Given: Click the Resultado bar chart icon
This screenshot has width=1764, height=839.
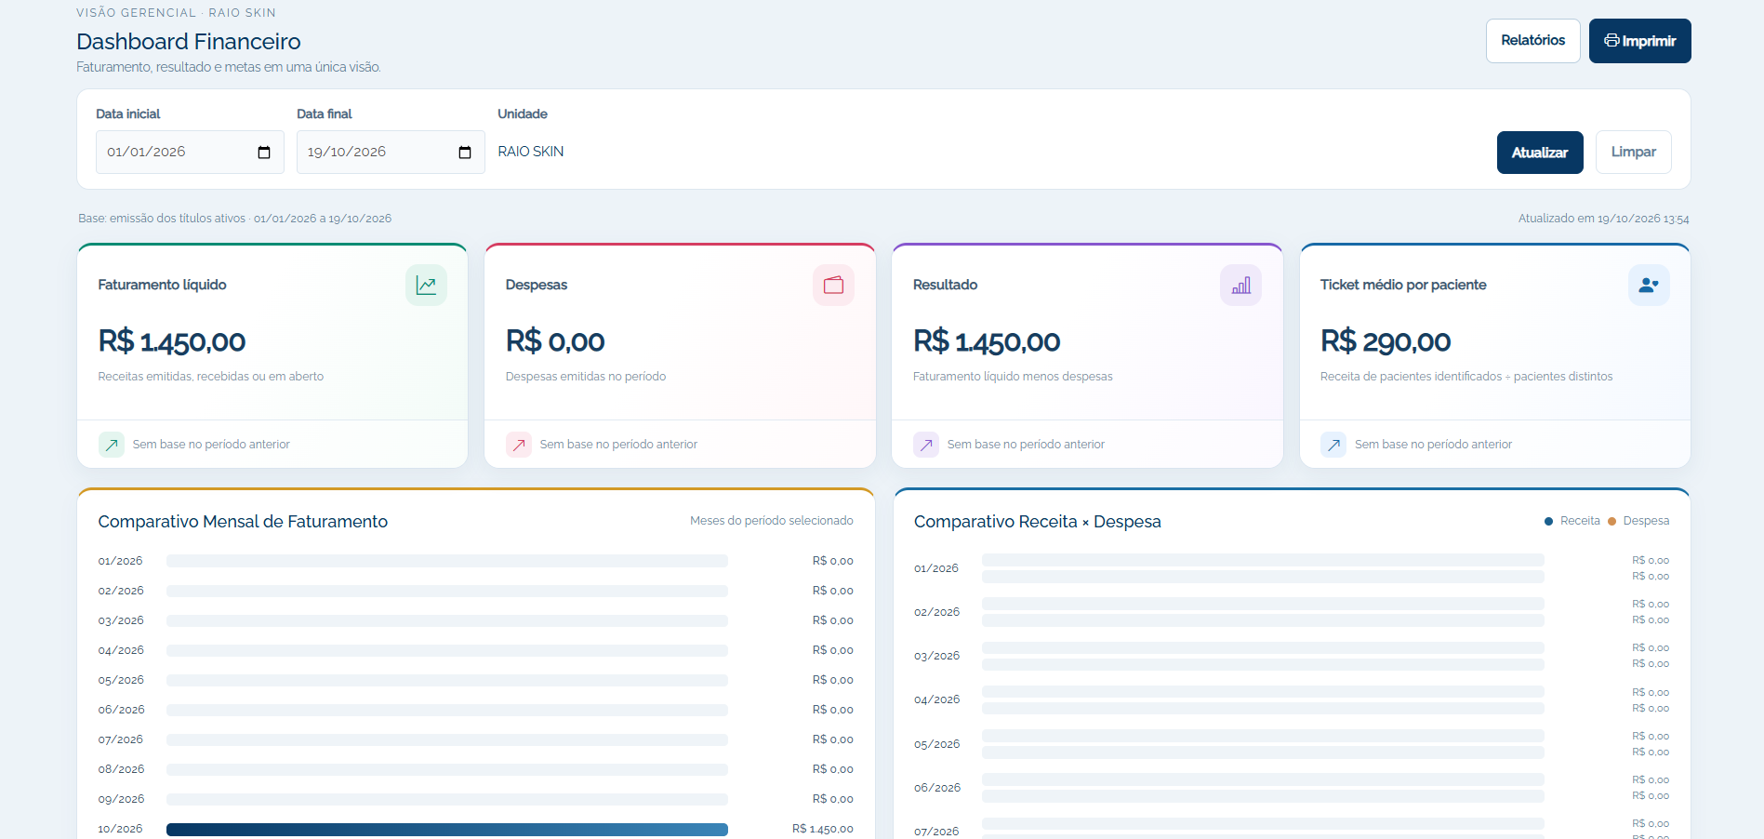Looking at the screenshot, I should point(1240,285).
